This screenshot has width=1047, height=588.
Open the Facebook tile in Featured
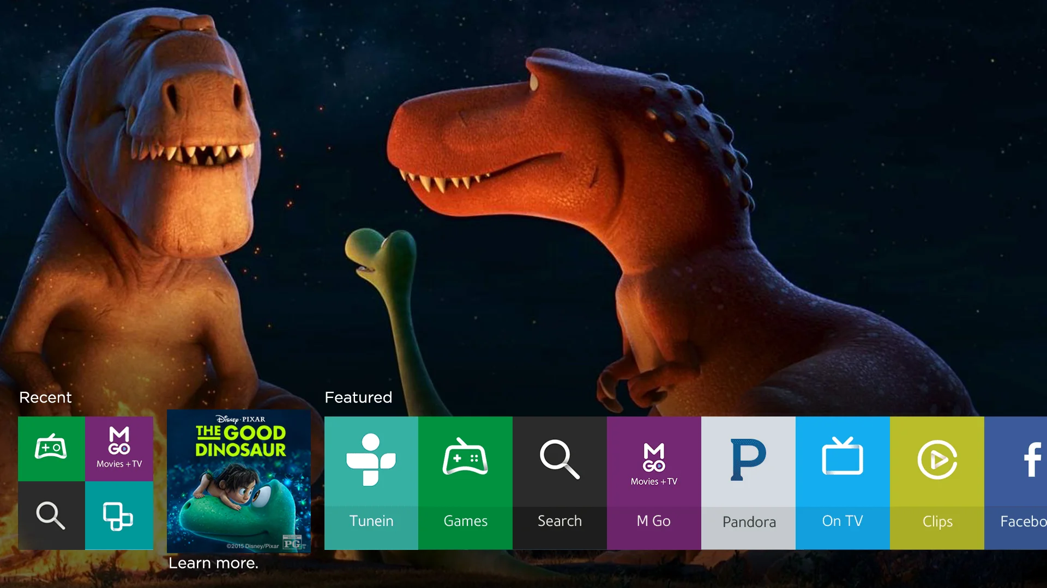(x=1015, y=483)
